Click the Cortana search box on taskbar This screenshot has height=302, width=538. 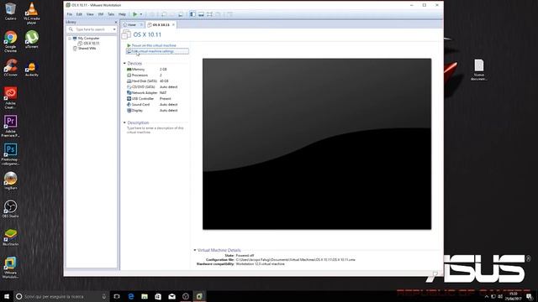(x=61, y=296)
